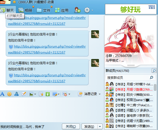This screenshot has width=158, height=130.
Task: Open 消息记录 message history
Action: pos(87,94)
